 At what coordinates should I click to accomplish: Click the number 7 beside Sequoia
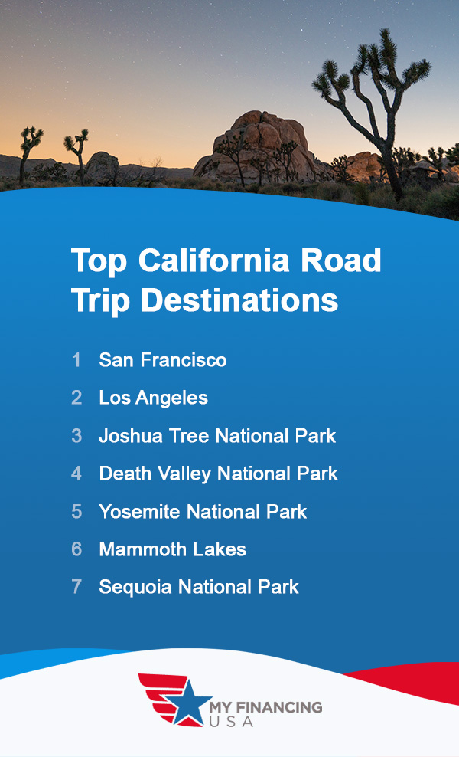pyautogui.click(x=76, y=587)
